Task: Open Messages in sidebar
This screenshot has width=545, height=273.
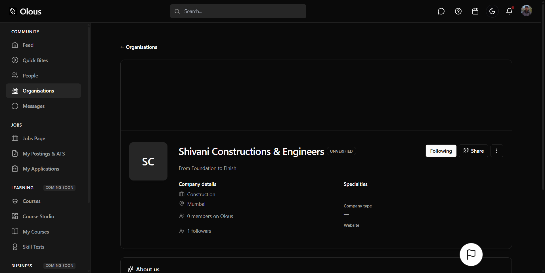Action: point(43,106)
